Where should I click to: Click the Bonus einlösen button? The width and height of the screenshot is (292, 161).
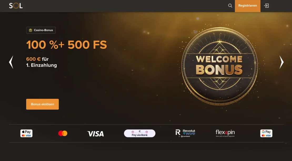42,104
